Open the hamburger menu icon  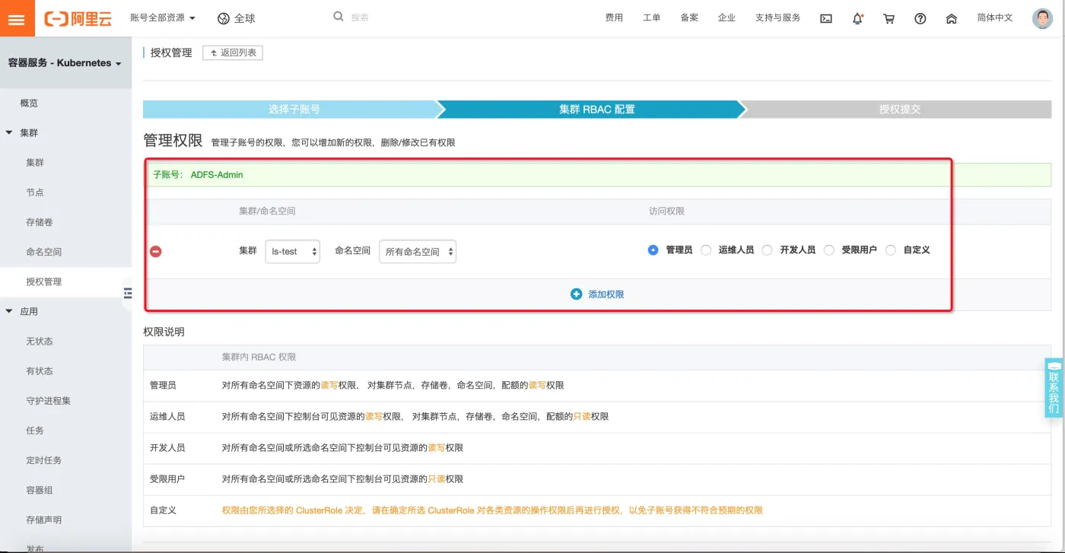tap(17, 18)
